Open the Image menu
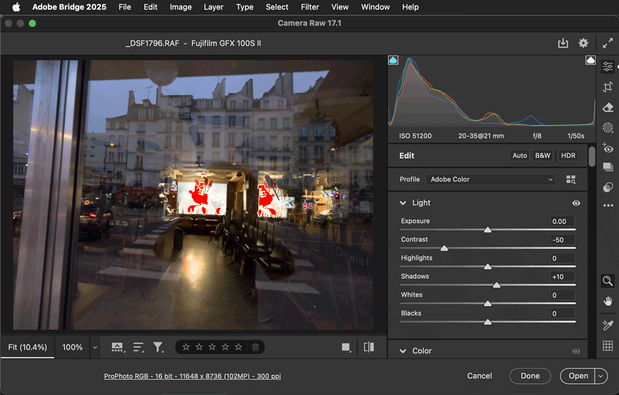Viewport: 619px width, 395px height. click(x=181, y=7)
